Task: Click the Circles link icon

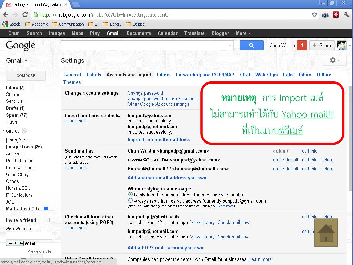Action: tap(24, 131)
